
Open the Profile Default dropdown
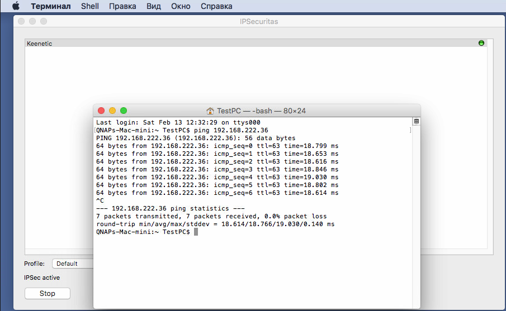tap(73, 264)
